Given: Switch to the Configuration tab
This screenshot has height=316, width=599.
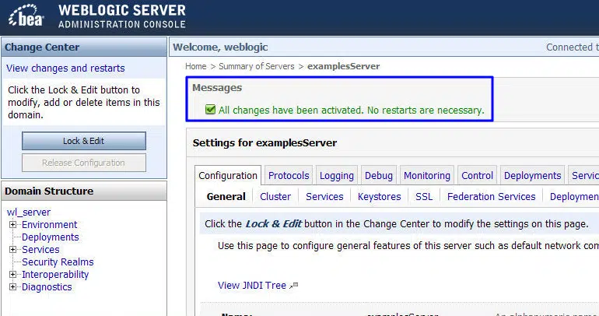Looking at the screenshot, I should 228,176.
